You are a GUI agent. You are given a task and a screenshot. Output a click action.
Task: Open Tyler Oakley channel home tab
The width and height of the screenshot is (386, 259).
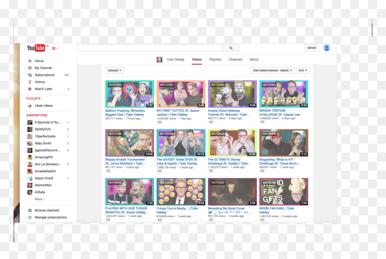pos(175,60)
